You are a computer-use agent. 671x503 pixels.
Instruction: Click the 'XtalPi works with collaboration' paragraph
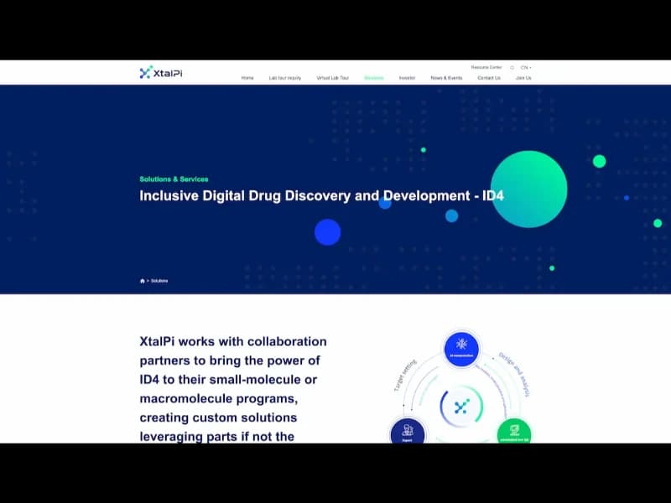233,389
